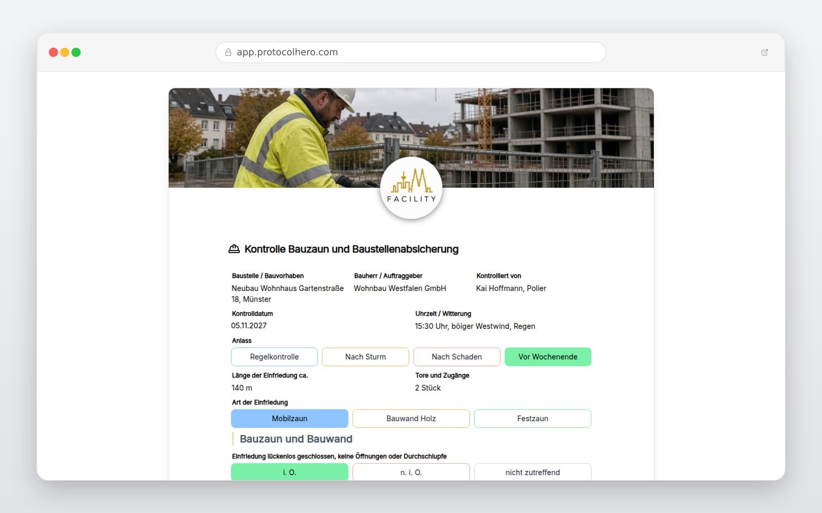Click the Tore und Zugänge value 2 Stück
Image resolution: width=822 pixels, height=513 pixels.
click(x=428, y=388)
